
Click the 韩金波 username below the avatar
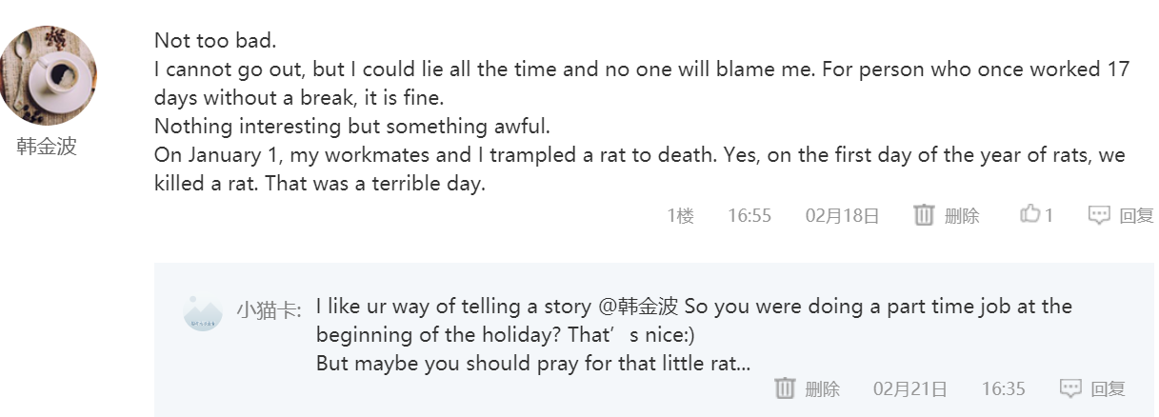pos(47,147)
